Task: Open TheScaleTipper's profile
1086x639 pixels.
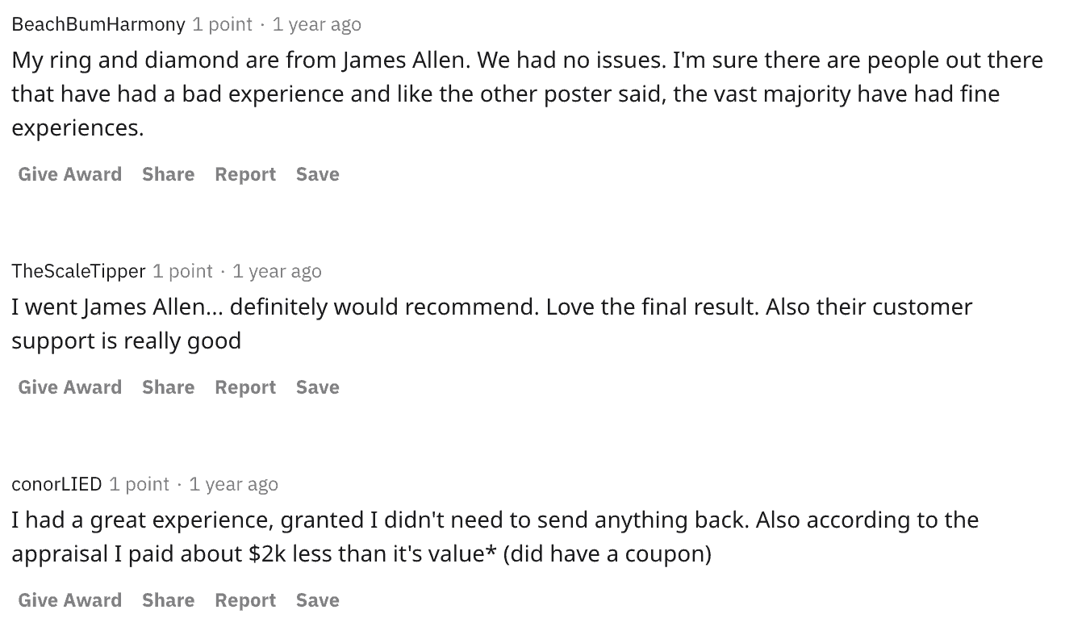Action: 78,271
